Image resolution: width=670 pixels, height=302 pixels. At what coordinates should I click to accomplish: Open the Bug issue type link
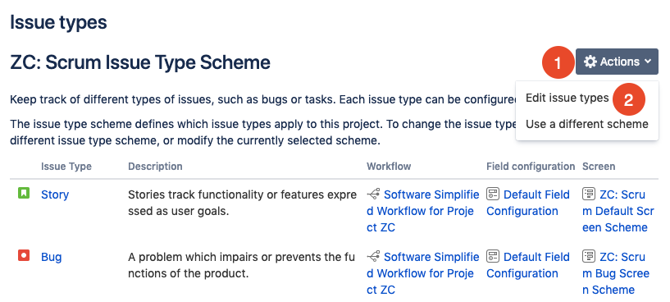52,257
